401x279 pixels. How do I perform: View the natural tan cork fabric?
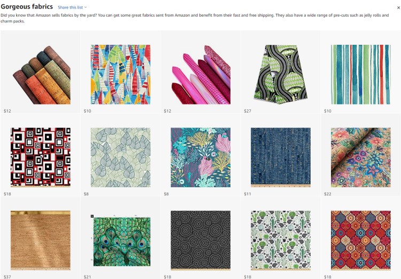click(x=41, y=241)
